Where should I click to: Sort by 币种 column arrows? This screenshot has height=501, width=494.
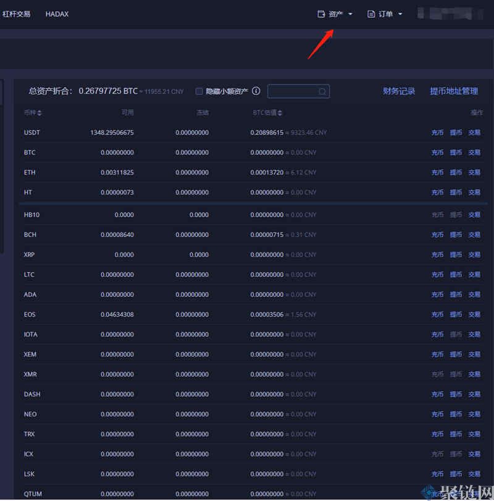pos(40,113)
